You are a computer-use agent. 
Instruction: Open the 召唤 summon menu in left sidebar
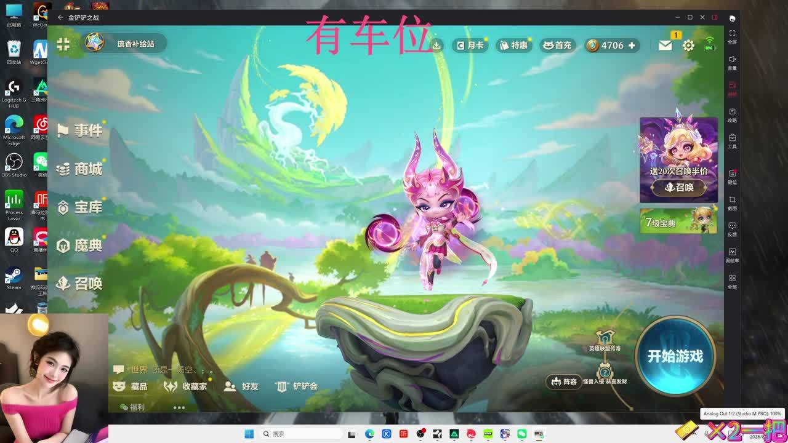click(79, 284)
